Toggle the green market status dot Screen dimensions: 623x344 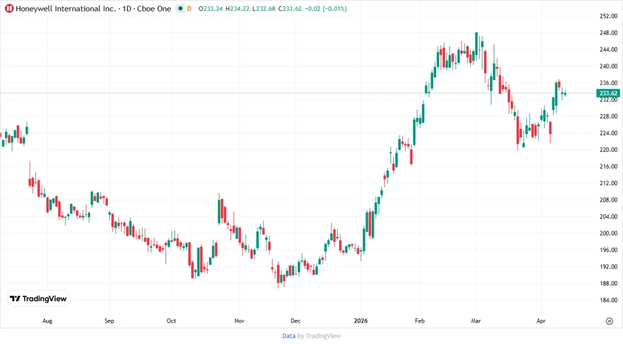pos(181,8)
